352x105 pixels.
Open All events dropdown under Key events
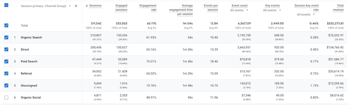click(272, 10)
